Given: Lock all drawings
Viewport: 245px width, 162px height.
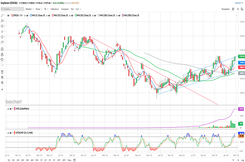Looking at the screenshot, I should pyautogui.click(x=2, y=55).
